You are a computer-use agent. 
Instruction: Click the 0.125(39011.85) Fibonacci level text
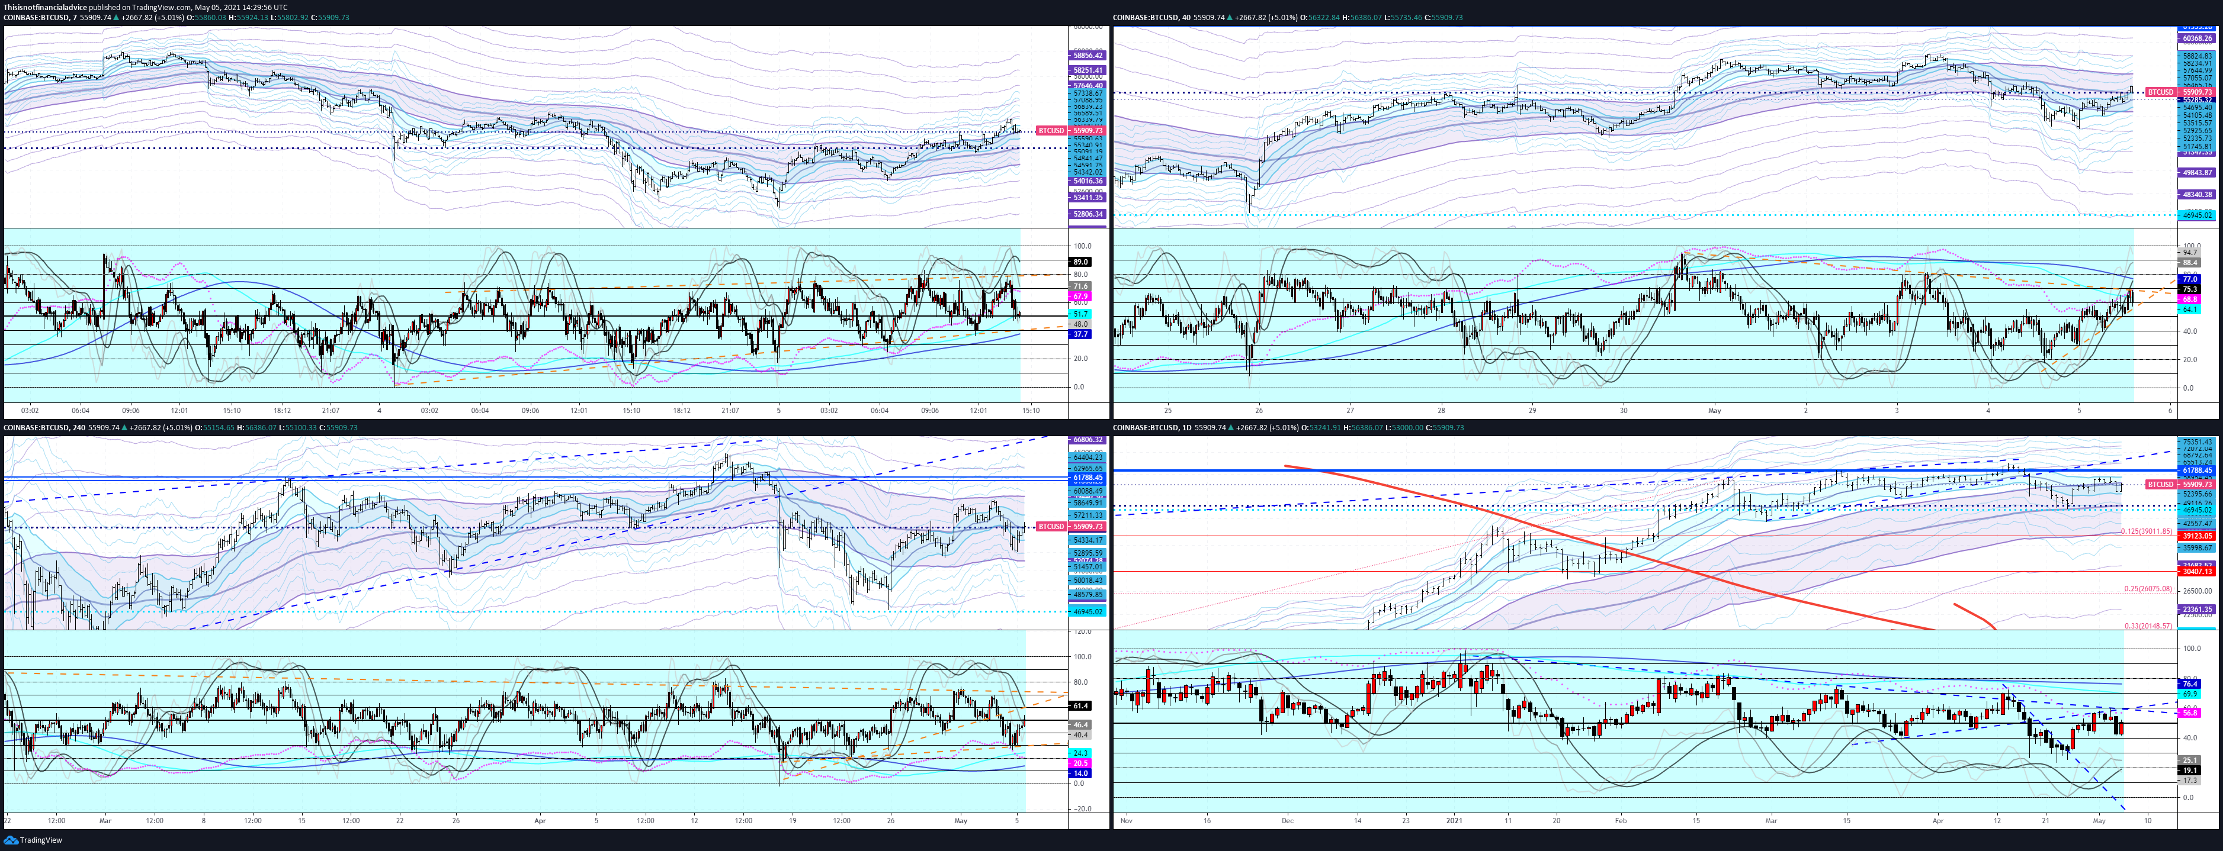(2147, 532)
